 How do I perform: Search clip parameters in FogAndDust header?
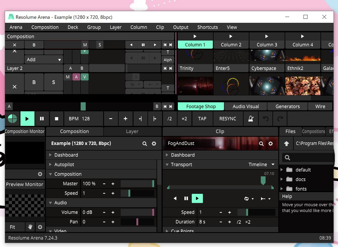(261, 144)
